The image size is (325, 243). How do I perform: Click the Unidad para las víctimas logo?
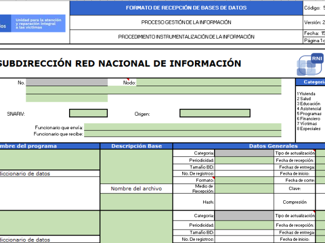(32, 23)
